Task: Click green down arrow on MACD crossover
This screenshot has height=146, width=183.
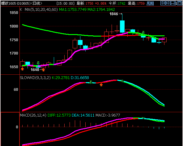Action: pos(143,118)
